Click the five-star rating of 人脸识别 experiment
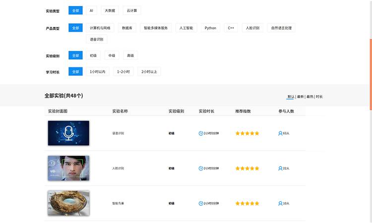Viewport: 372px width, 223px height. coord(247,168)
